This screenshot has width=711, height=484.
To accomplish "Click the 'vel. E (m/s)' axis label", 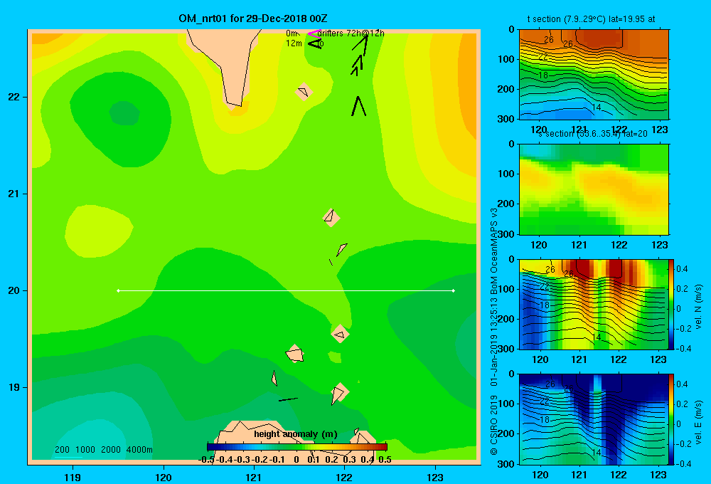I will (699, 422).
